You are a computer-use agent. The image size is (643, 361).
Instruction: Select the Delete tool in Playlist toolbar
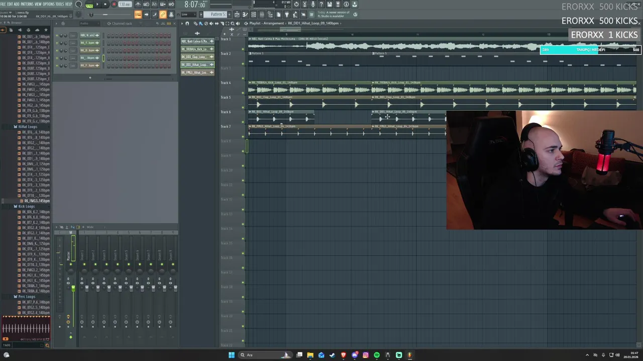(x=205, y=23)
